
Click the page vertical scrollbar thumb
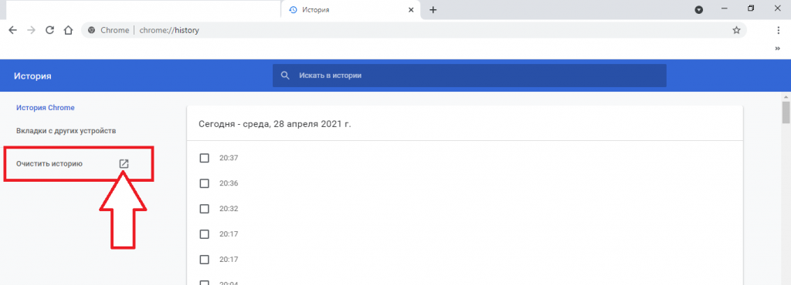pos(786,112)
